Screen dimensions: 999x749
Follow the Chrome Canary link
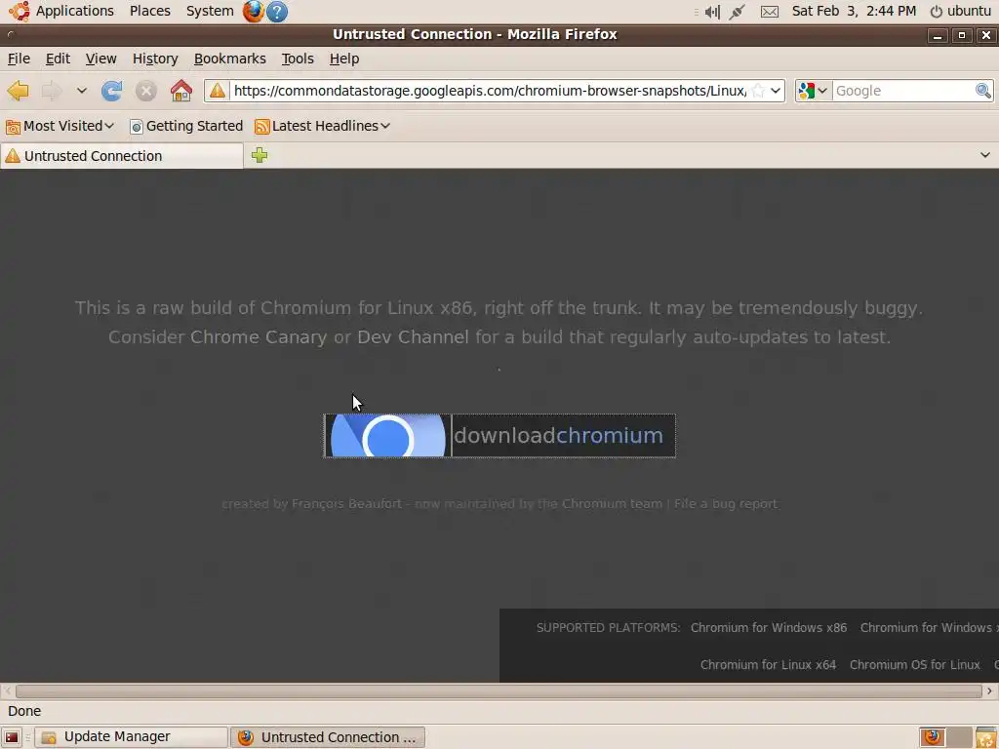(x=258, y=336)
